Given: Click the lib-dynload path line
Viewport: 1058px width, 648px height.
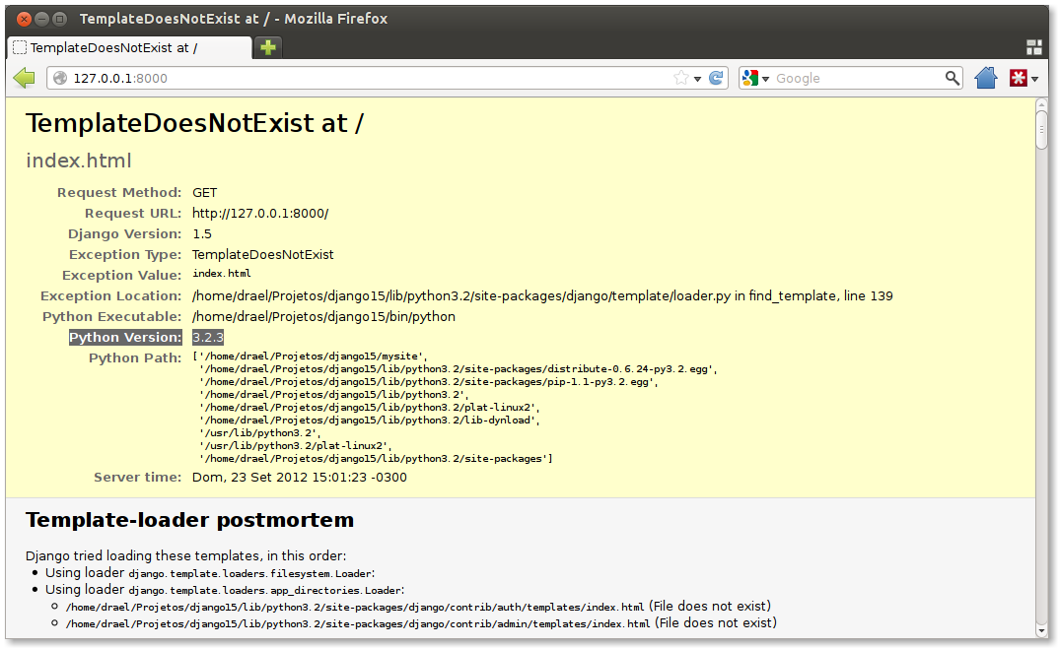Looking at the screenshot, I should 369,421.
